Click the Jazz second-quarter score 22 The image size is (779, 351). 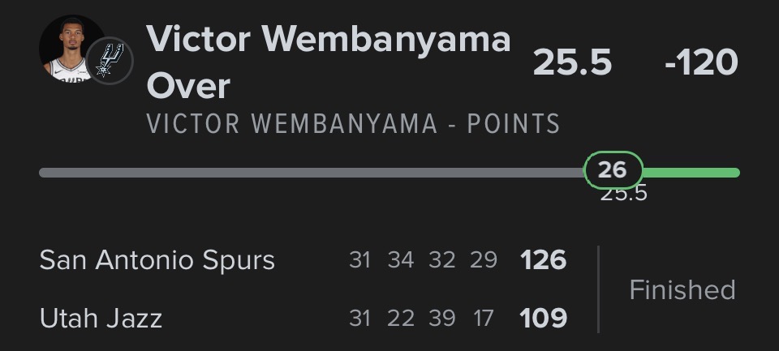click(x=401, y=318)
